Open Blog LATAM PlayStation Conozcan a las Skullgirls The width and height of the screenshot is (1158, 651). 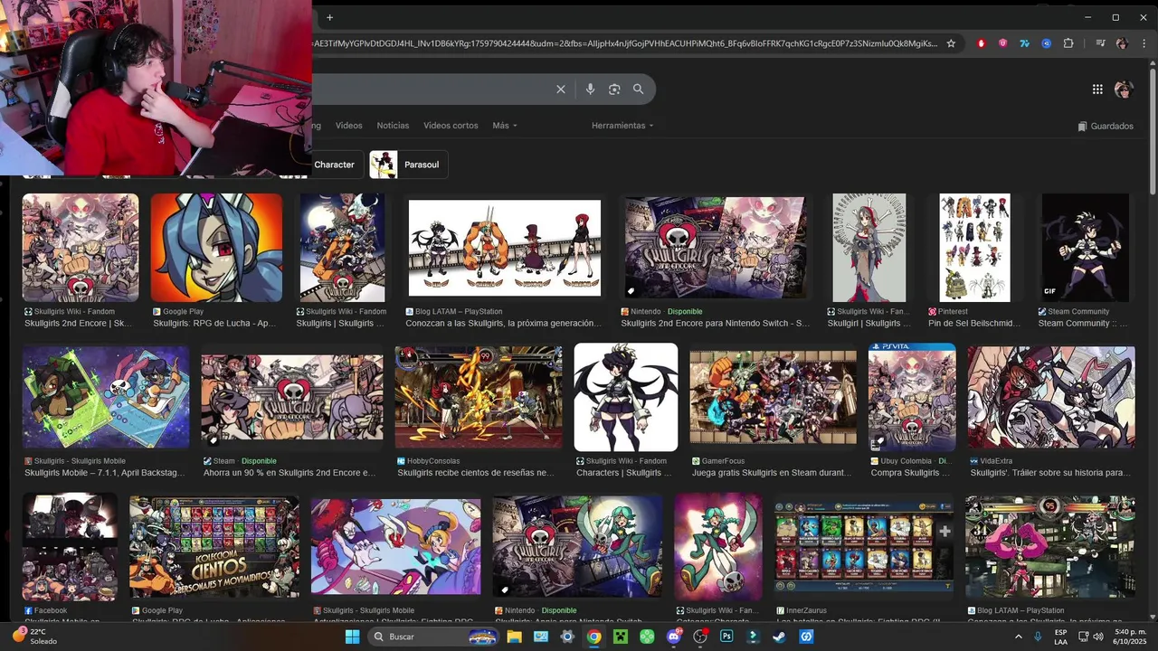(503, 323)
